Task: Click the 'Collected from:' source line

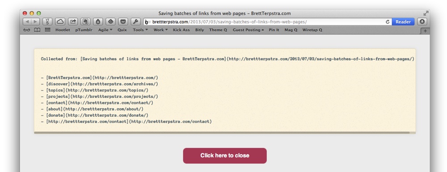Action: pyautogui.click(x=228, y=59)
